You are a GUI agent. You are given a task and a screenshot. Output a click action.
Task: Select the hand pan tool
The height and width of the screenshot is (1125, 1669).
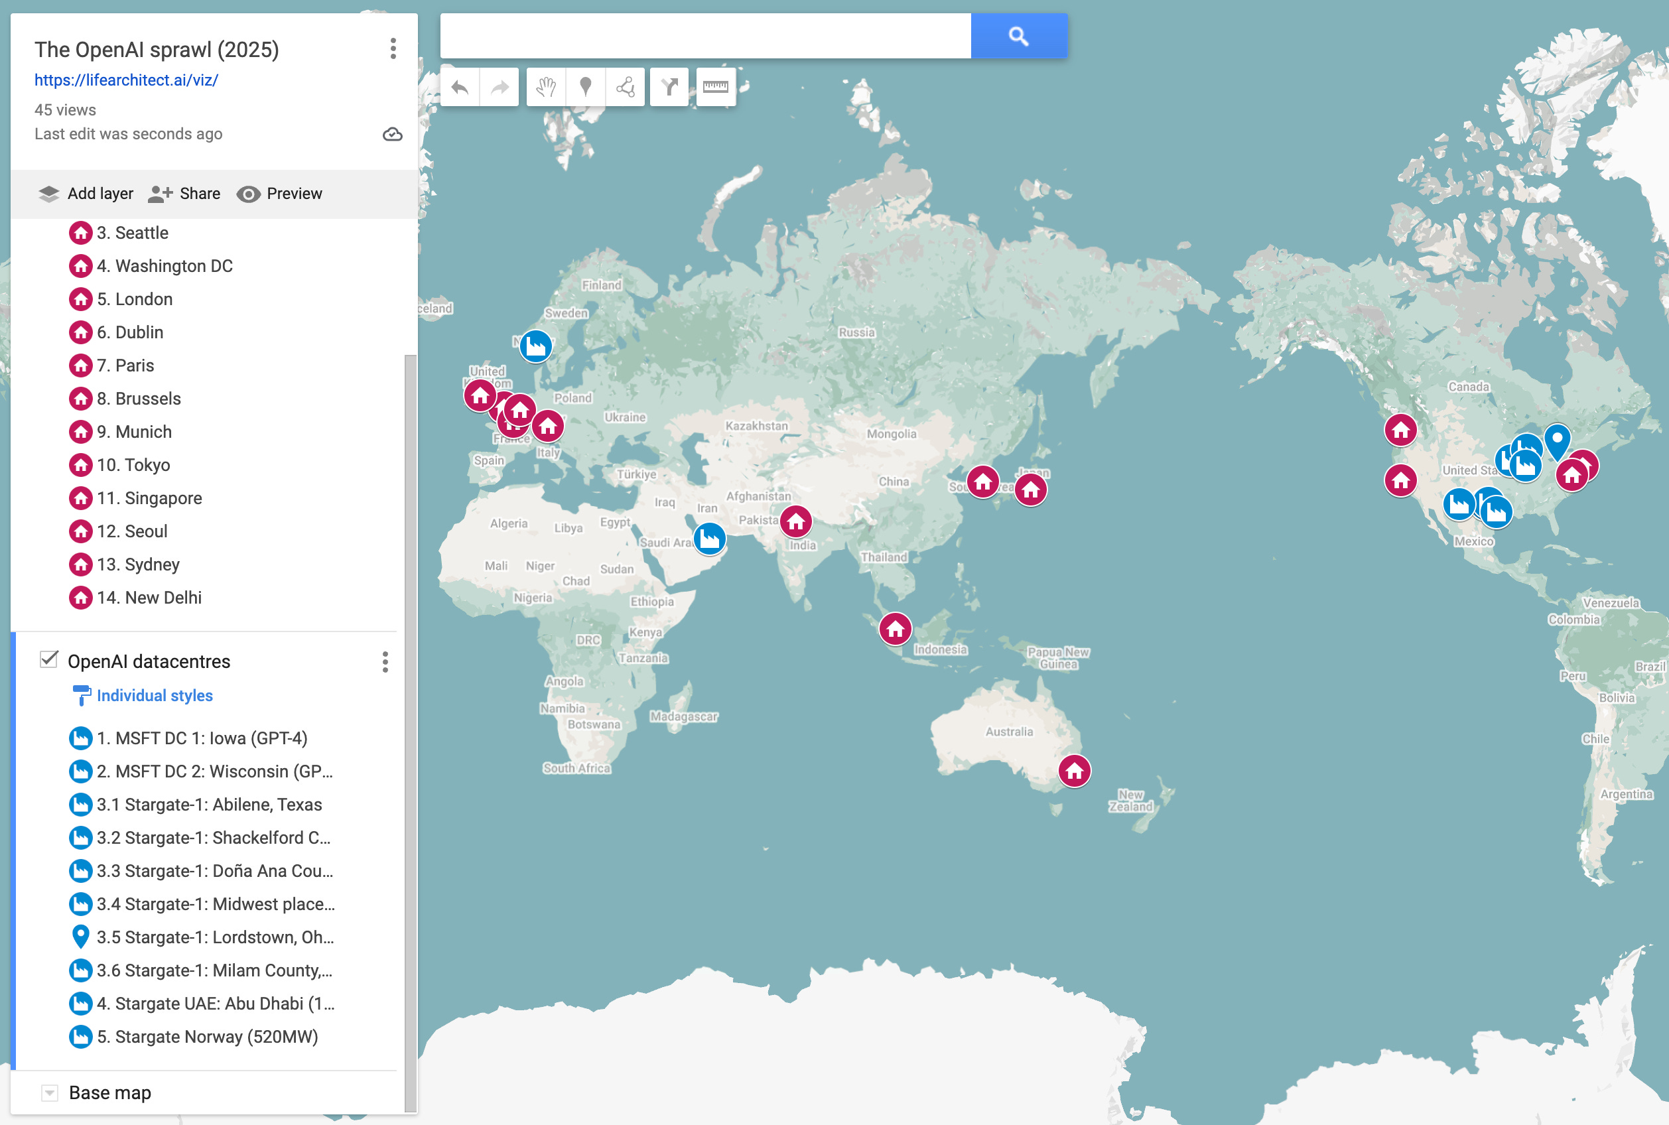pyautogui.click(x=546, y=88)
